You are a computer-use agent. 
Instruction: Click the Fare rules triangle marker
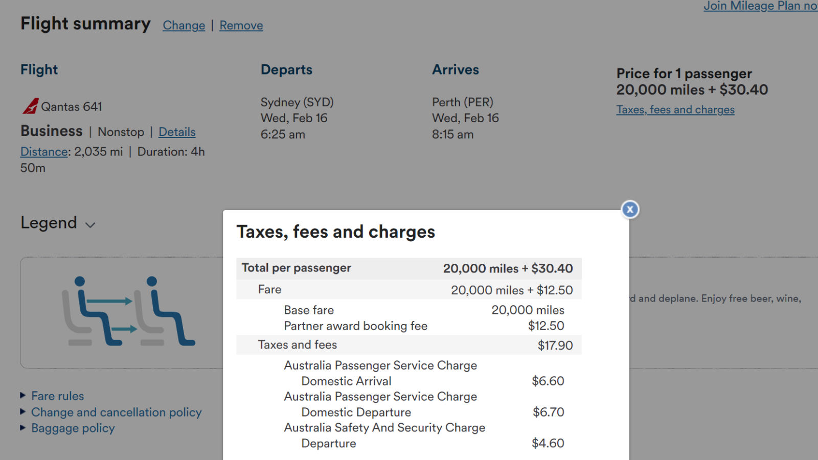[x=22, y=395]
